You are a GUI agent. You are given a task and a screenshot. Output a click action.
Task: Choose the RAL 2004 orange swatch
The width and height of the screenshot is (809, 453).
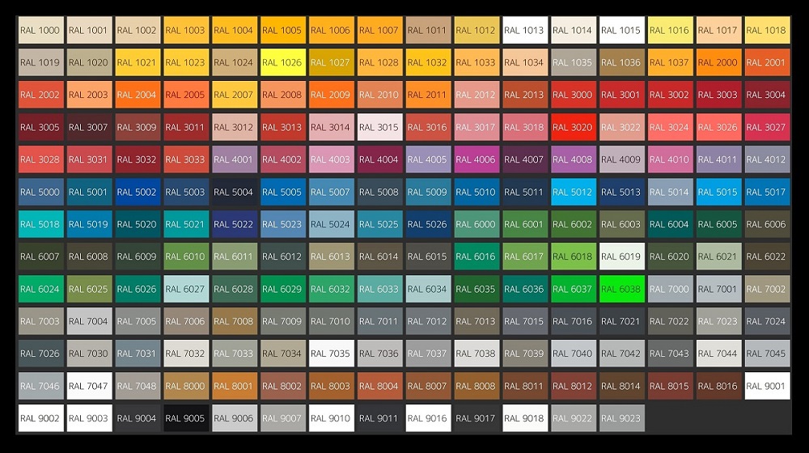pyautogui.click(x=138, y=95)
